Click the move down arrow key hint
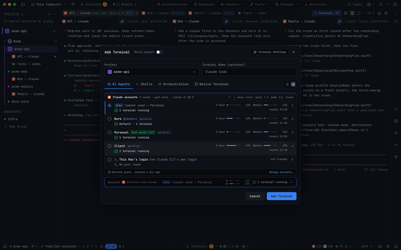 235,97
